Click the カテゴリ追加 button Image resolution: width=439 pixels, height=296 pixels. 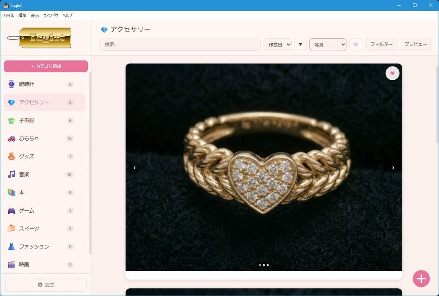[x=45, y=66]
